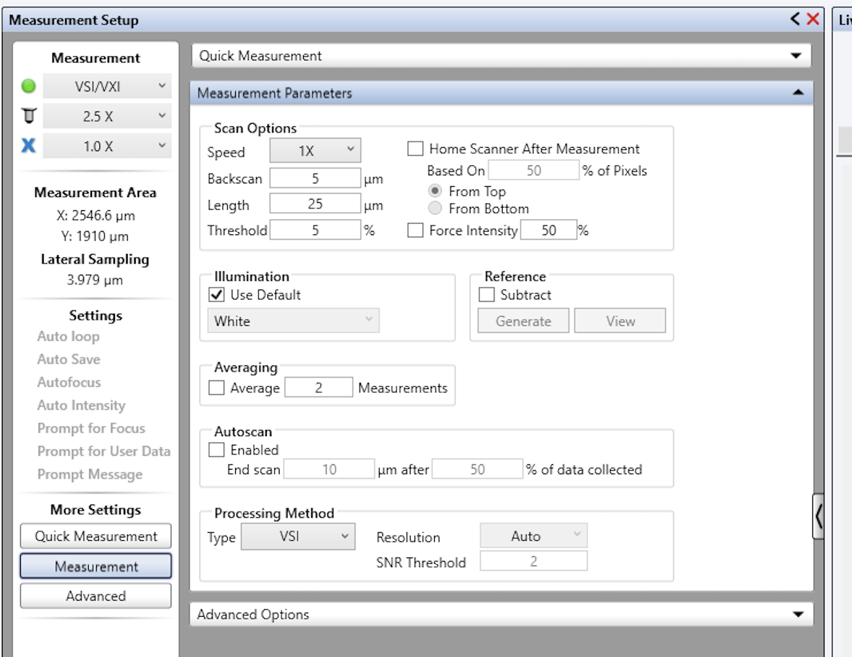Screen dimensions: 852x657
Task: Switch to Advanced settings
Action: pos(95,596)
